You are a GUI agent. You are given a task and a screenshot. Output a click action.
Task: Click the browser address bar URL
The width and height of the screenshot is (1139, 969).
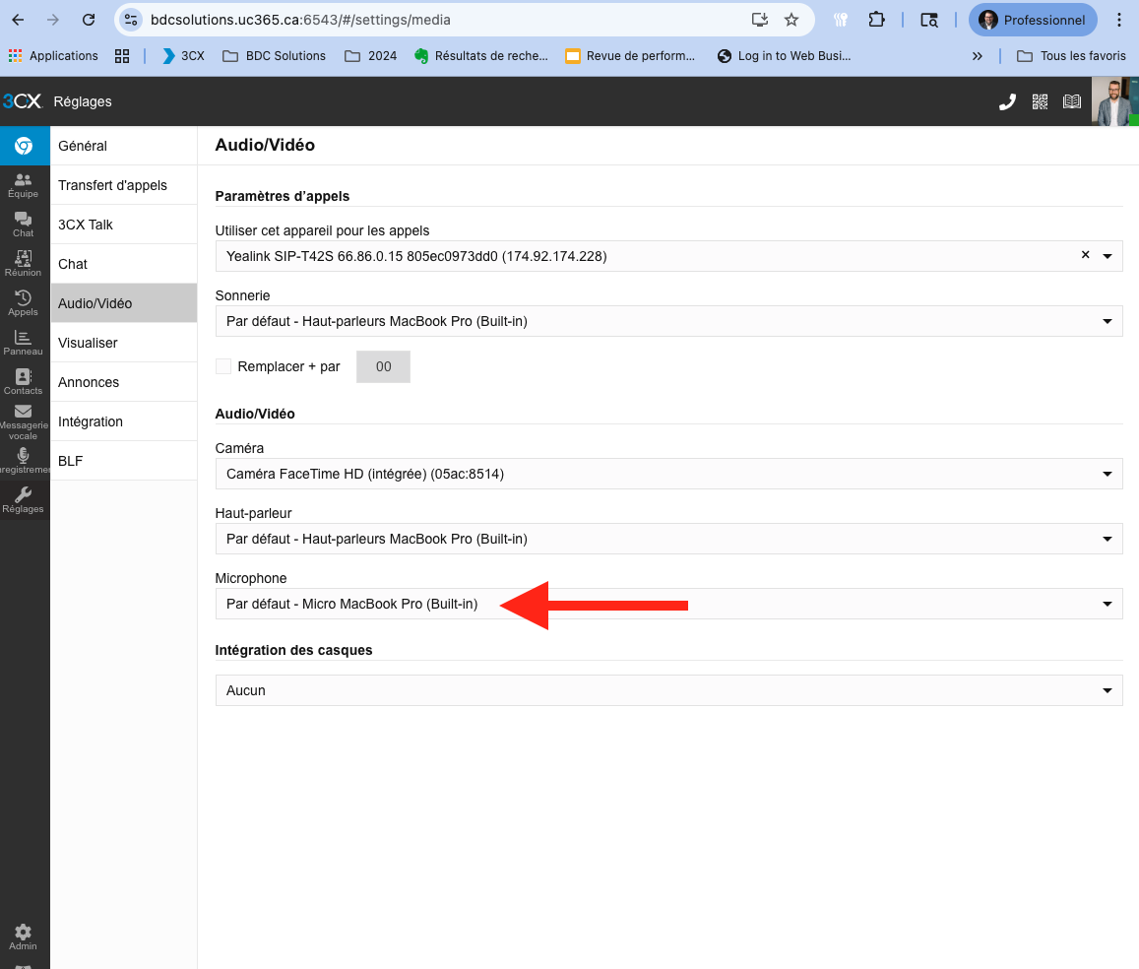[300, 20]
